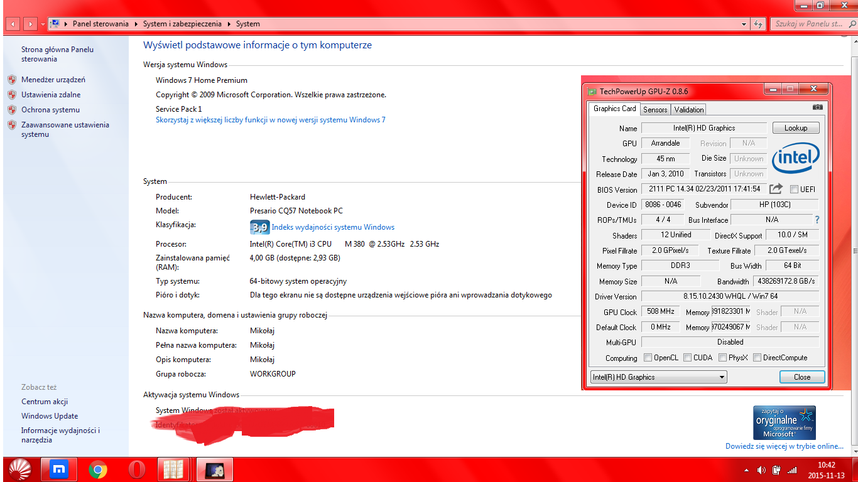This screenshot has height=482, width=858.
Task: Click shield icon beside Zaawansowane ustawienia systemu
Action: [x=11, y=125]
